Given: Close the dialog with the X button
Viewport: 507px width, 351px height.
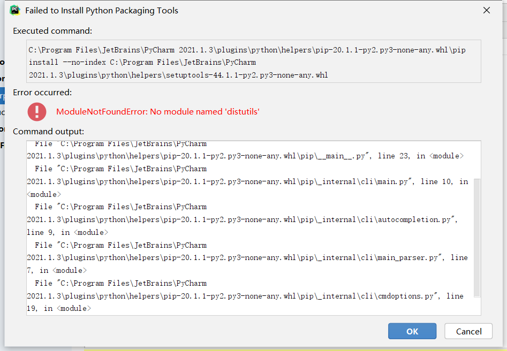Looking at the screenshot, I should tap(486, 11).
